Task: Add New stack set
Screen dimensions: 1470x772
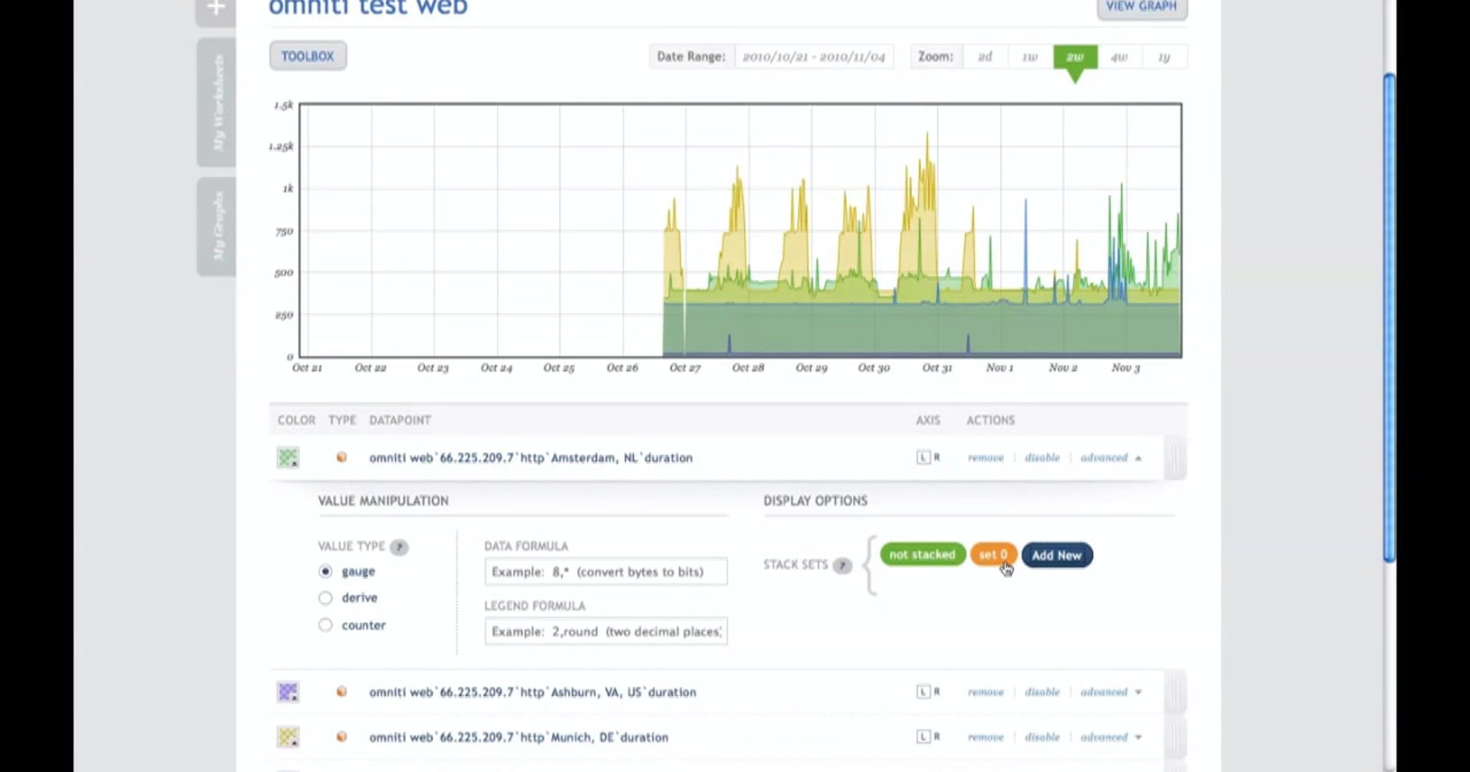Action: pyautogui.click(x=1057, y=555)
